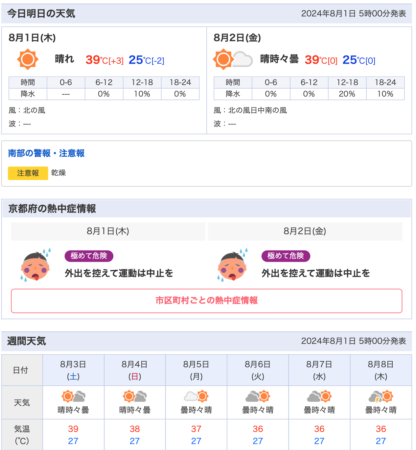Click the 8月4日(日) date column header
The height and width of the screenshot is (450, 416).
(135, 370)
